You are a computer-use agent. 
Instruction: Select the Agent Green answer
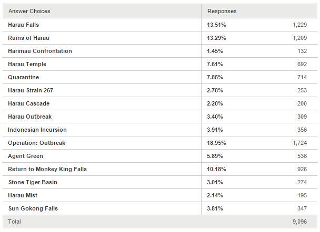26,156
